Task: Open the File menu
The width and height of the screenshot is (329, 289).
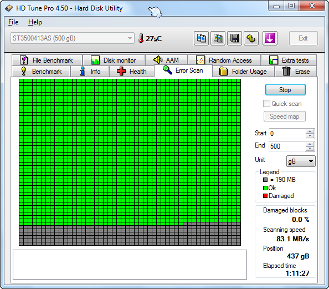Action: click(x=13, y=22)
